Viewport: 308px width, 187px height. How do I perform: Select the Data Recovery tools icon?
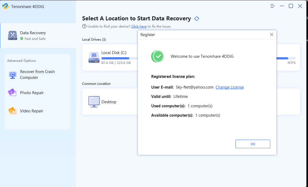13,35
